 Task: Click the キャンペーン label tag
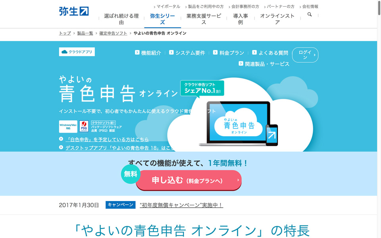(120, 205)
